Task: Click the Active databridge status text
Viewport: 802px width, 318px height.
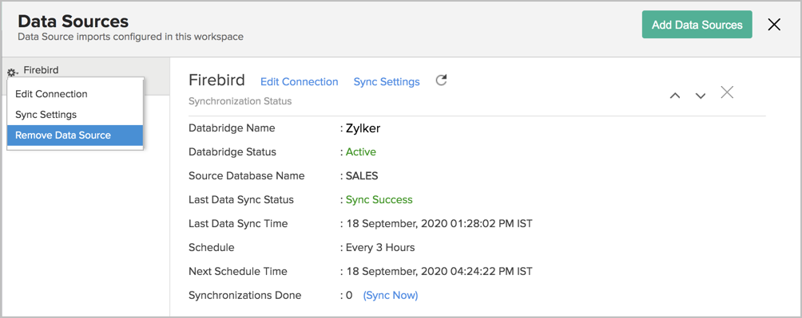Action: 360,151
